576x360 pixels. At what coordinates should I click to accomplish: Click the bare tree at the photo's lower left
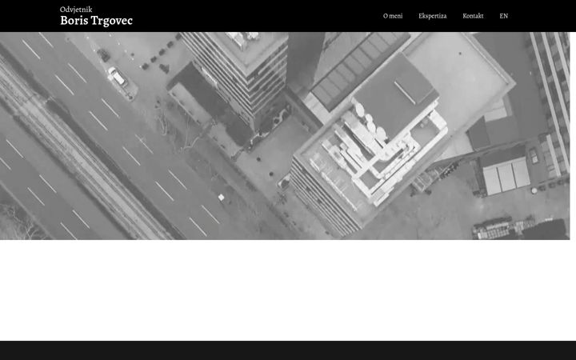pyautogui.click(x=20, y=222)
